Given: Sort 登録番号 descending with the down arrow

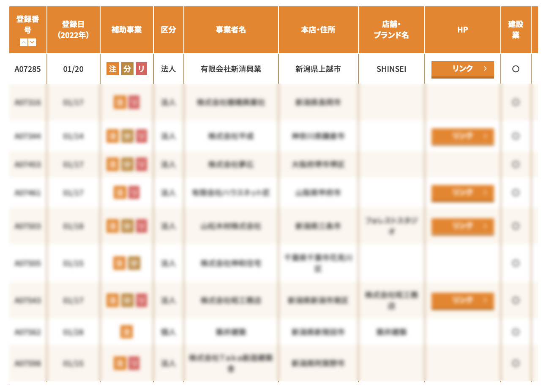Looking at the screenshot, I should 32,42.
